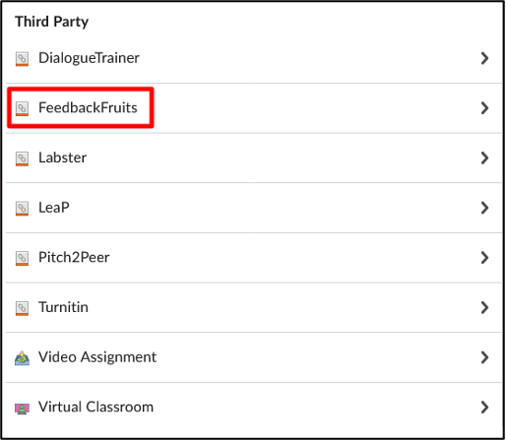Viewport: 506px width, 441px height.
Task: Select the FeedbackFruits menu entry
Action: [254, 108]
